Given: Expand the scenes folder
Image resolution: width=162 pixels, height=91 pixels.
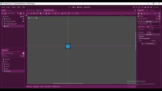Looking at the screenshot, I should [3, 64].
